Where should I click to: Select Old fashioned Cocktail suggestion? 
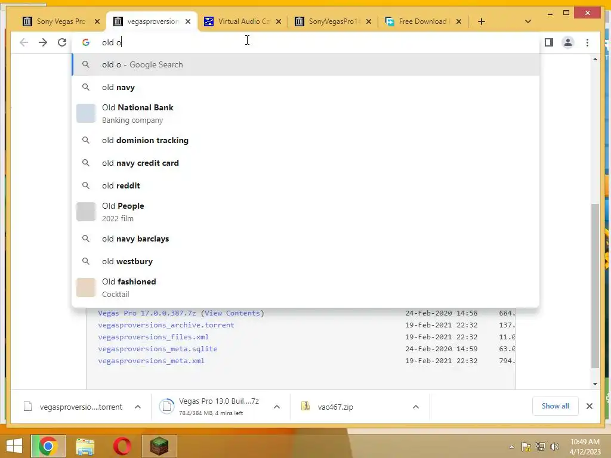[306, 287]
